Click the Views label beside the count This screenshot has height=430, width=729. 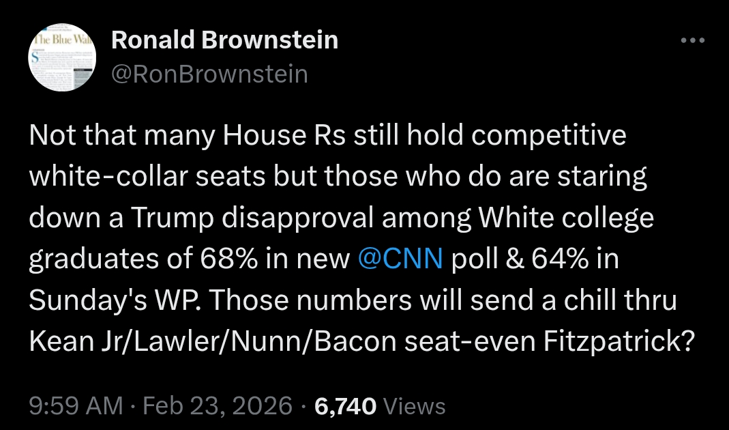tap(415, 407)
